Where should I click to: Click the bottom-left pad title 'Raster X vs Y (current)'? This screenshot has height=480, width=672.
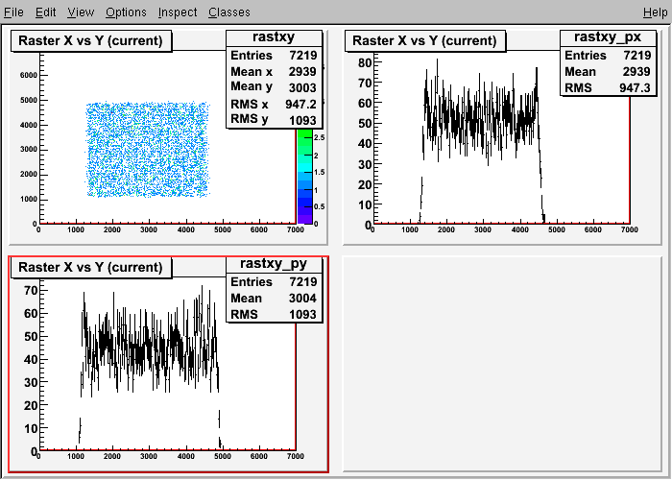click(91, 268)
